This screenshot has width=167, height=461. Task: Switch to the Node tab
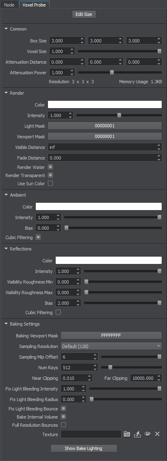tap(9, 5)
